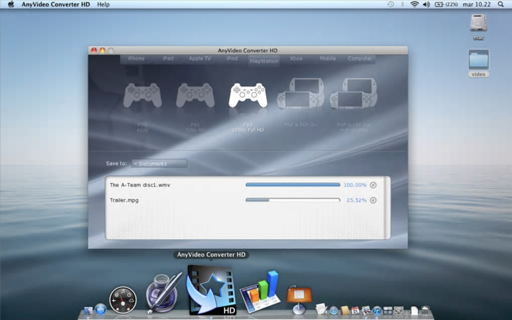Open the Mobile tab
Viewport: 512px width, 320px height.
coord(328,58)
